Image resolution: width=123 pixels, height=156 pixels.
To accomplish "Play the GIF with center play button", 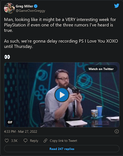I will point(62,95).
